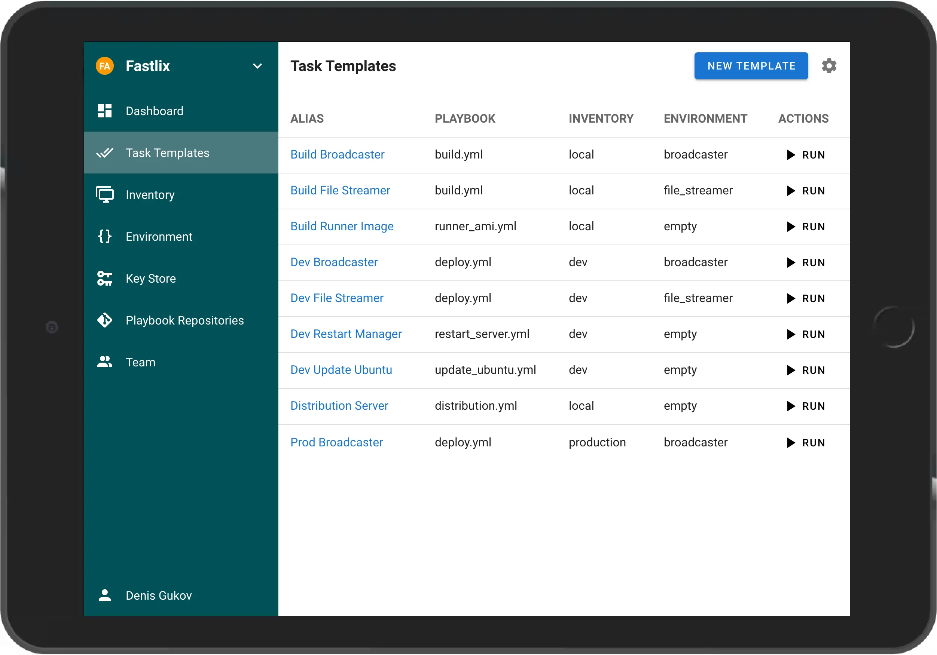Open settings via the gear icon
The width and height of the screenshot is (937, 655).
(x=828, y=66)
